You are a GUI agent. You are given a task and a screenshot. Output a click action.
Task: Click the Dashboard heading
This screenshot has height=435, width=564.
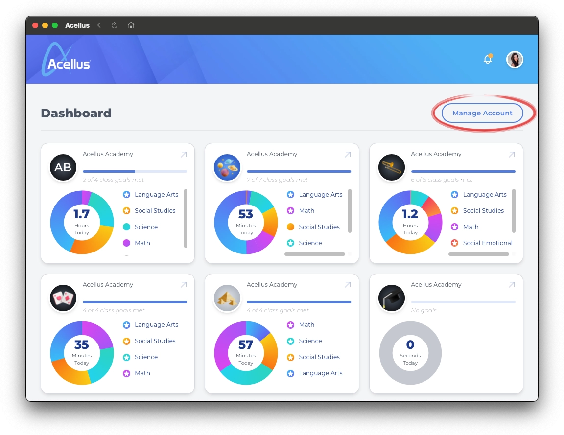coord(76,113)
